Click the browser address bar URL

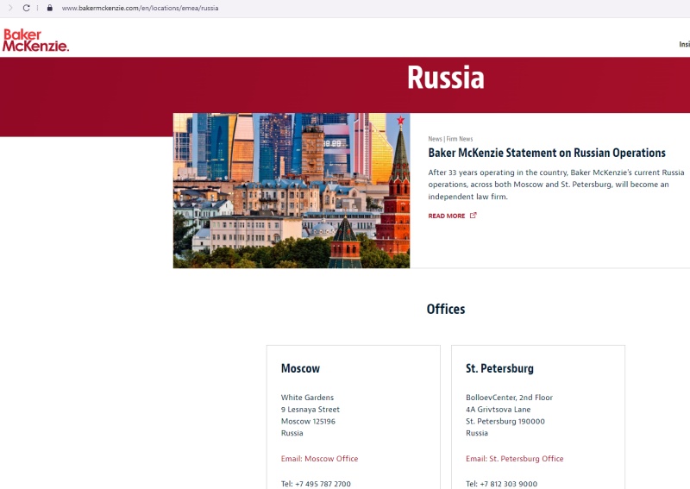coord(140,8)
